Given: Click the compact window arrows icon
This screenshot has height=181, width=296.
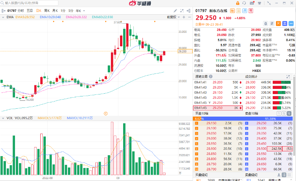Looking at the screenshot, I should (x=269, y=3).
